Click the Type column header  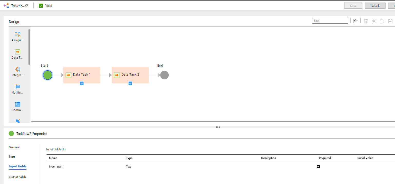click(x=129, y=158)
